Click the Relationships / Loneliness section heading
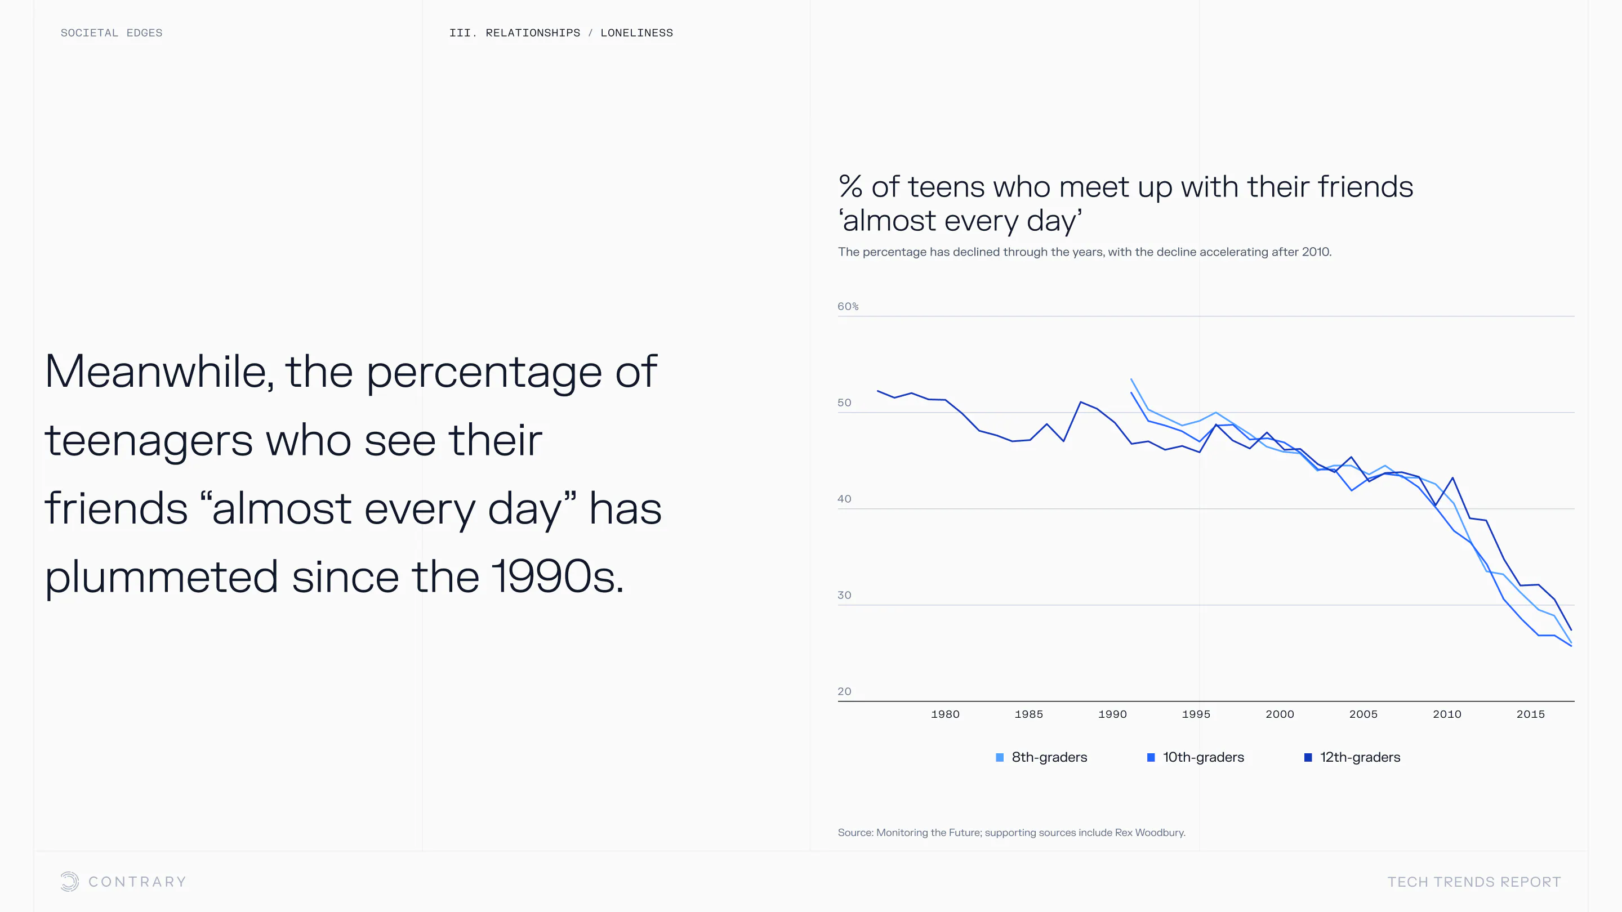1622x912 pixels. (561, 33)
